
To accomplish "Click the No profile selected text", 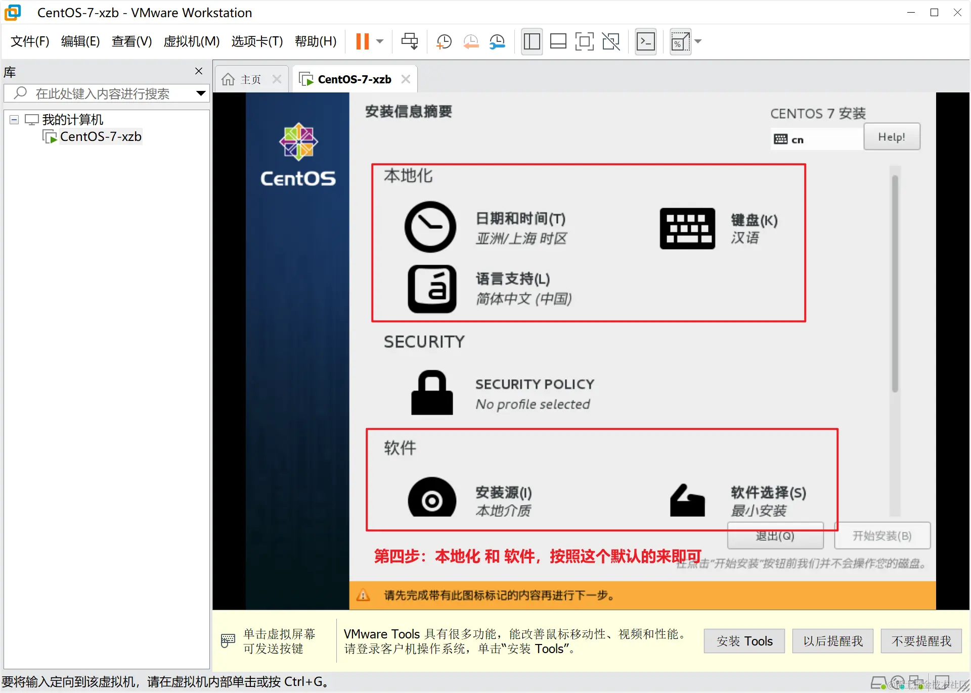I will click(533, 405).
